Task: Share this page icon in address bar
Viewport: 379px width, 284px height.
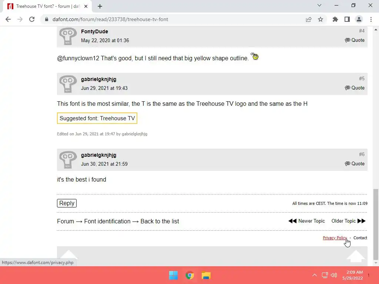Action: click(x=309, y=19)
